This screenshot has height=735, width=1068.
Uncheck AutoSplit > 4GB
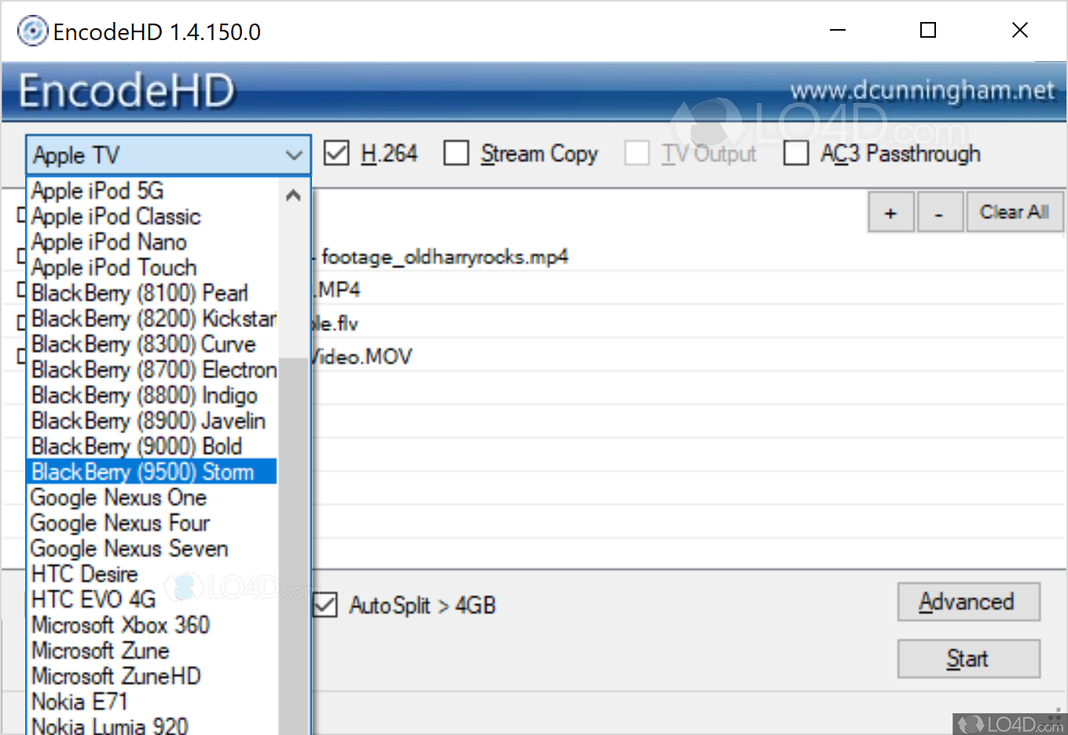(x=325, y=605)
